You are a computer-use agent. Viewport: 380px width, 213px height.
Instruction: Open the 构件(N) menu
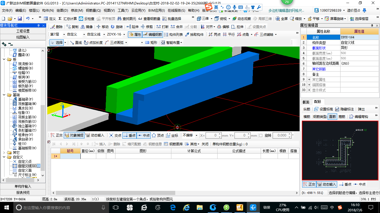tap(48, 11)
